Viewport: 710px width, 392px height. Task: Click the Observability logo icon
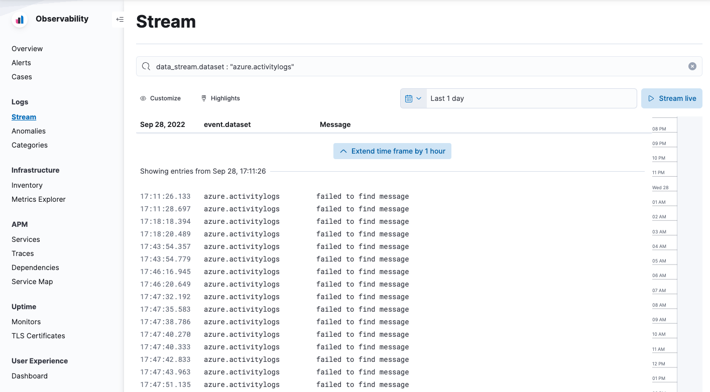pos(19,19)
